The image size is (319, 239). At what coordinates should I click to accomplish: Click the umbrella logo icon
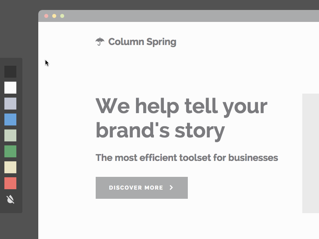pos(100,41)
